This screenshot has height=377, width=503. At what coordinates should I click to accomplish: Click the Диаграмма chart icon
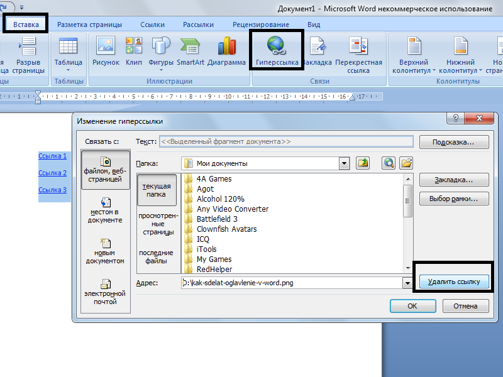pyautogui.click(x=226, y=51)
